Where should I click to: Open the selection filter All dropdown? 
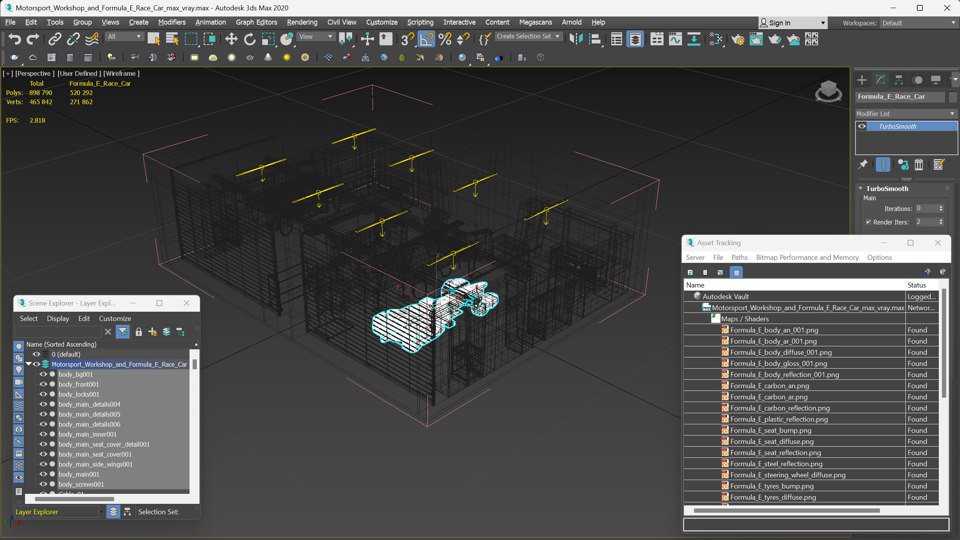(124, 37)
